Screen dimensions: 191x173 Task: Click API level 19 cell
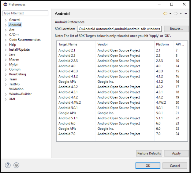177,97
